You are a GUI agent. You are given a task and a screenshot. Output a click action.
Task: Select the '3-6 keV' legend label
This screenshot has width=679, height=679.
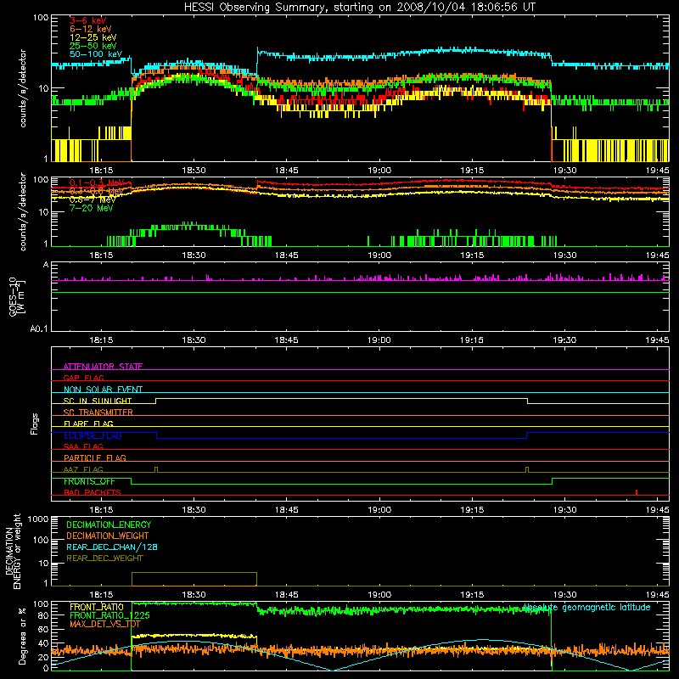tap(87, 20)
